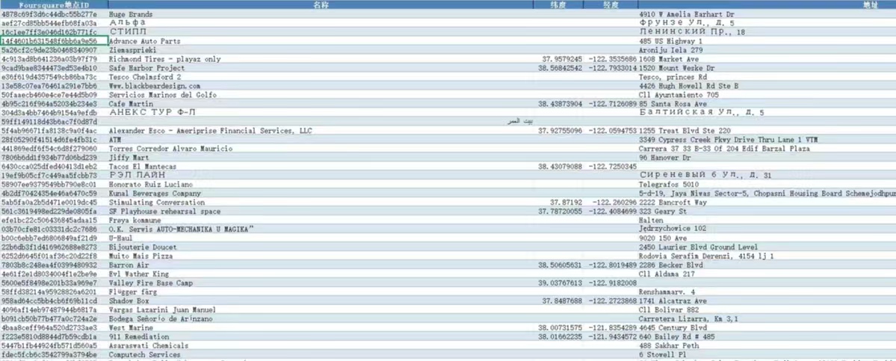Click the Servicios Marinos del Golfo cell
Image resolution: width=896 pixels, height=361 pixels.
[320, 95]
